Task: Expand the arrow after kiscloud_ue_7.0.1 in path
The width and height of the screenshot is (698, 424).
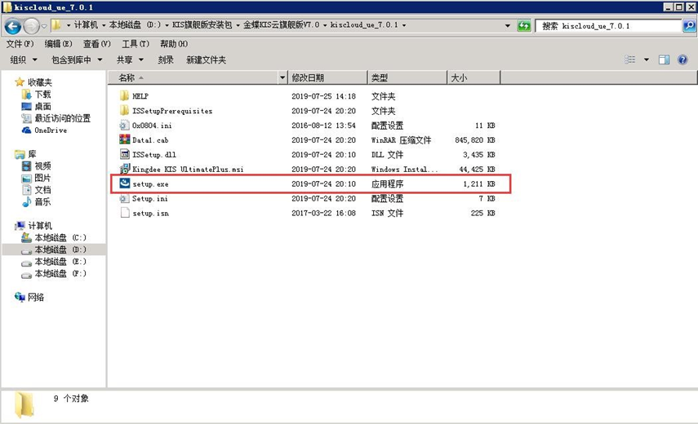Action: point(404,25)
